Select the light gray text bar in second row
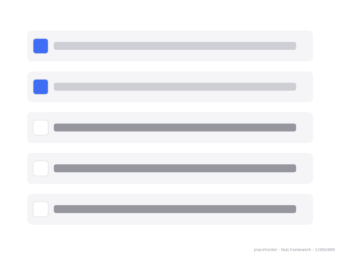340x255 pixels. click(175, 87)
